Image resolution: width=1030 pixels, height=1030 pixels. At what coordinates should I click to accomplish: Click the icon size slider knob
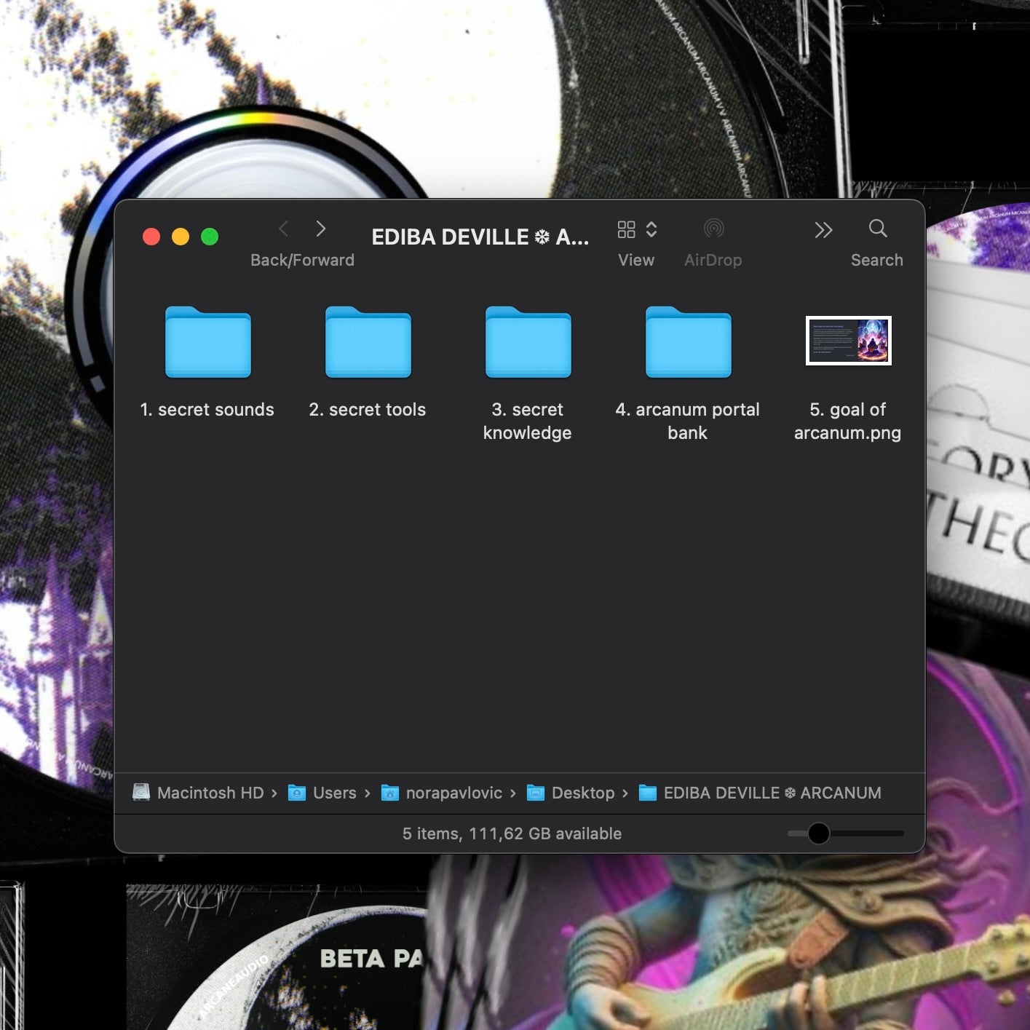[819, 833]
